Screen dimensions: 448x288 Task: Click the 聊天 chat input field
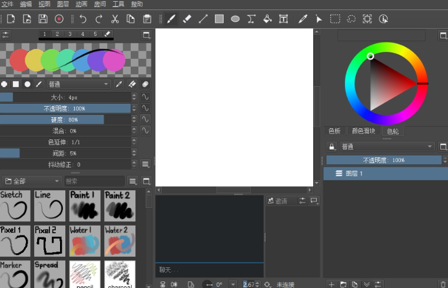(x=210, y=270)
